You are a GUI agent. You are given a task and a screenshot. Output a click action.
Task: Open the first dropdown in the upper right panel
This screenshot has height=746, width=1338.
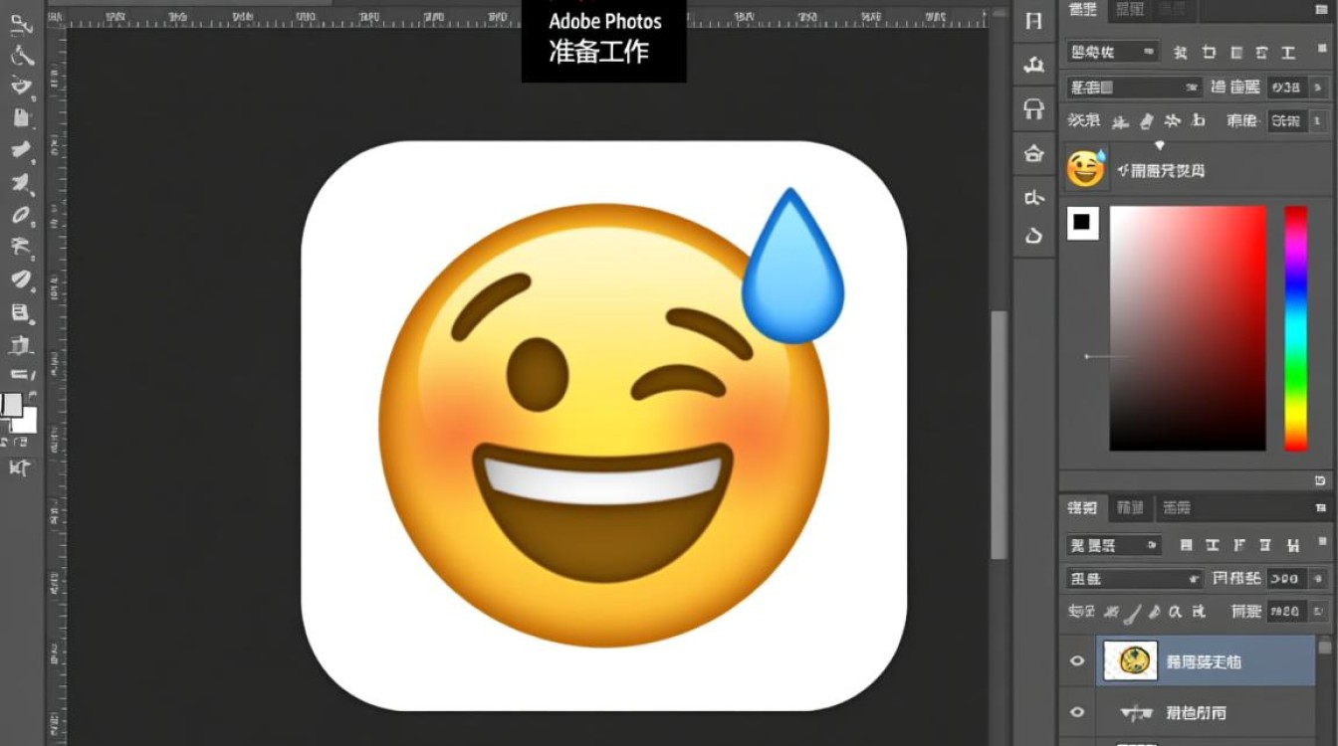1113,52
